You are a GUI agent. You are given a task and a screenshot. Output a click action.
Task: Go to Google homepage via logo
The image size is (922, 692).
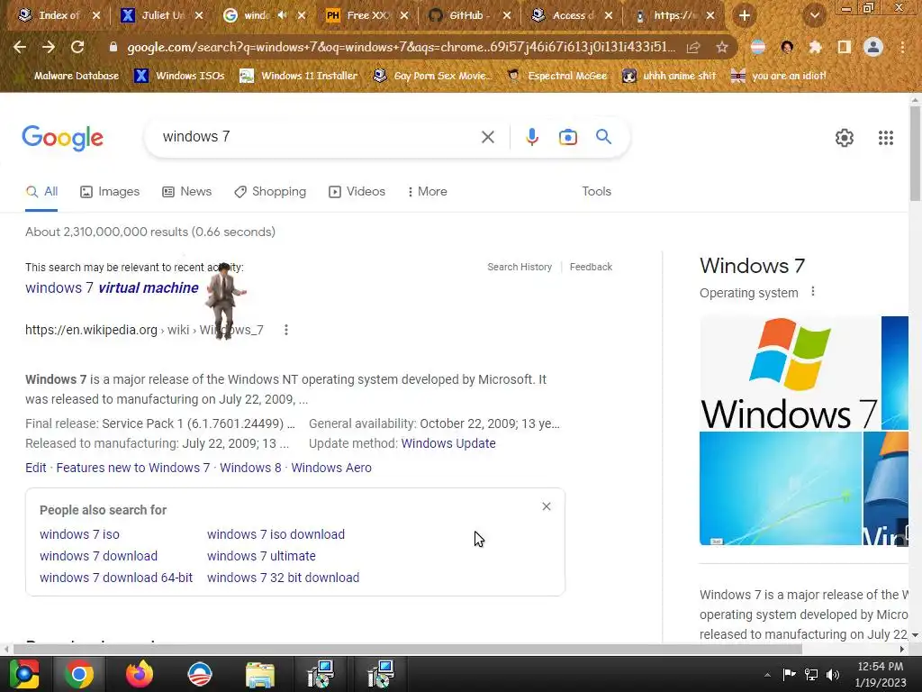[x=62, y=138]
